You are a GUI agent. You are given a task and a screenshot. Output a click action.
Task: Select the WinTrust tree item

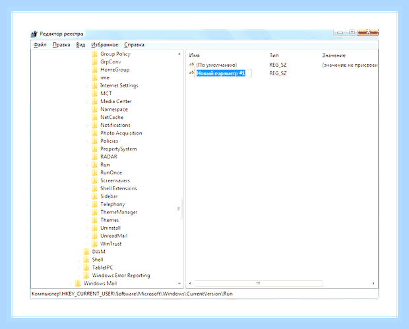pos(111,244)
